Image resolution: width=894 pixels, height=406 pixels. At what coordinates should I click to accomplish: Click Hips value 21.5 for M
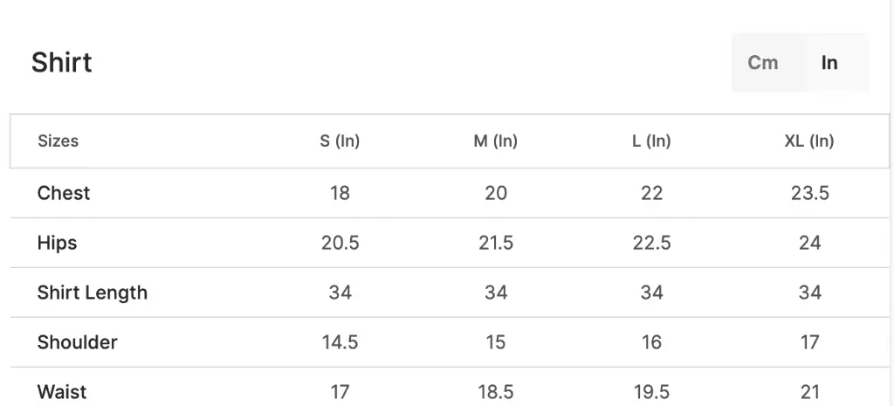click(496, 243)
